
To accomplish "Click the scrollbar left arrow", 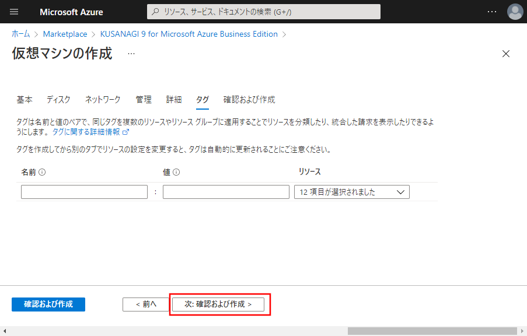I will tap(4, 331).
